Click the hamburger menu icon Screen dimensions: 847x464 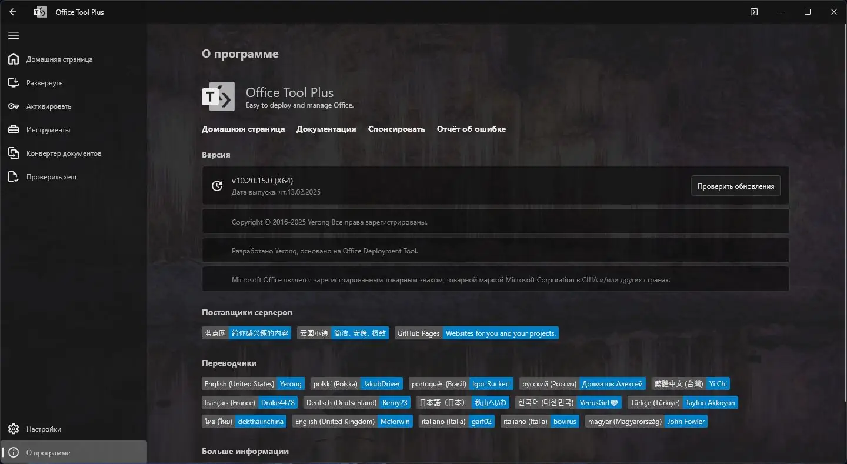point(14,35)
